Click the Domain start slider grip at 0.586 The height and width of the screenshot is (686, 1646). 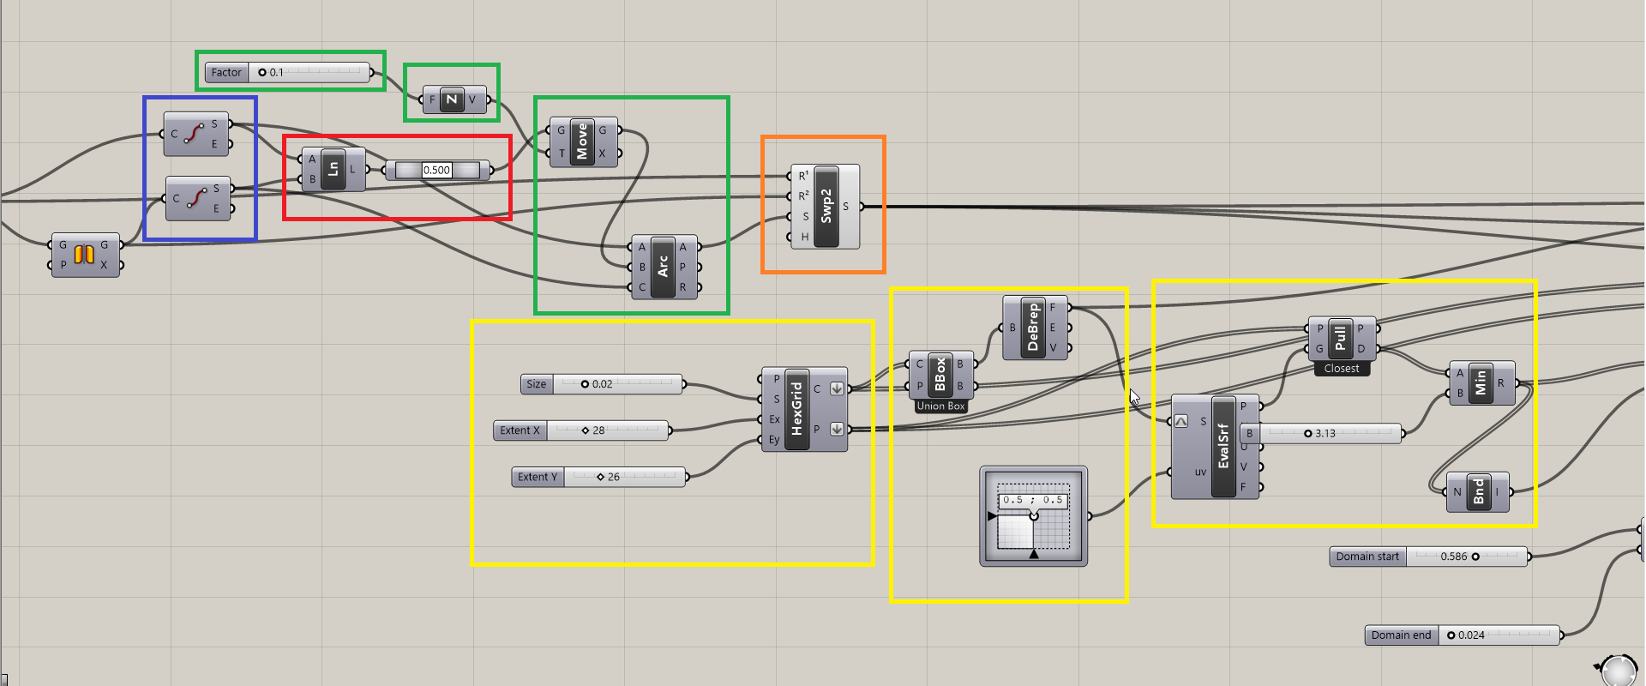click(1475, 557)
